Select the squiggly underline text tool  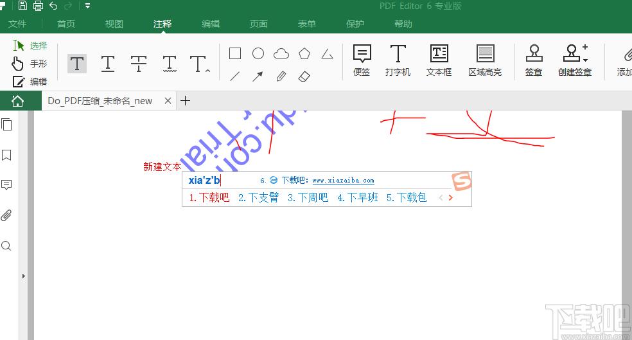point(170,64)
